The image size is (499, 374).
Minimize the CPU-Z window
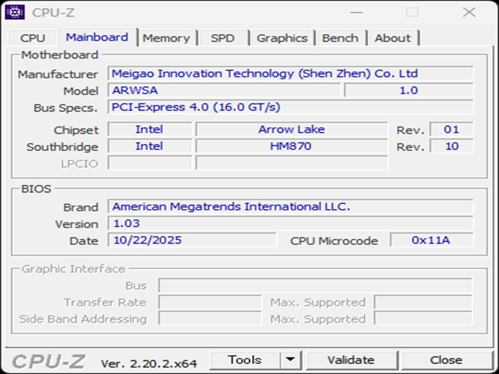coord(357,13)
